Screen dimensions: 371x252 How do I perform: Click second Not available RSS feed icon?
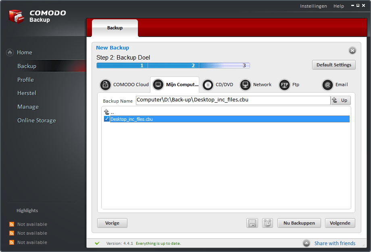tap(12, 233)
